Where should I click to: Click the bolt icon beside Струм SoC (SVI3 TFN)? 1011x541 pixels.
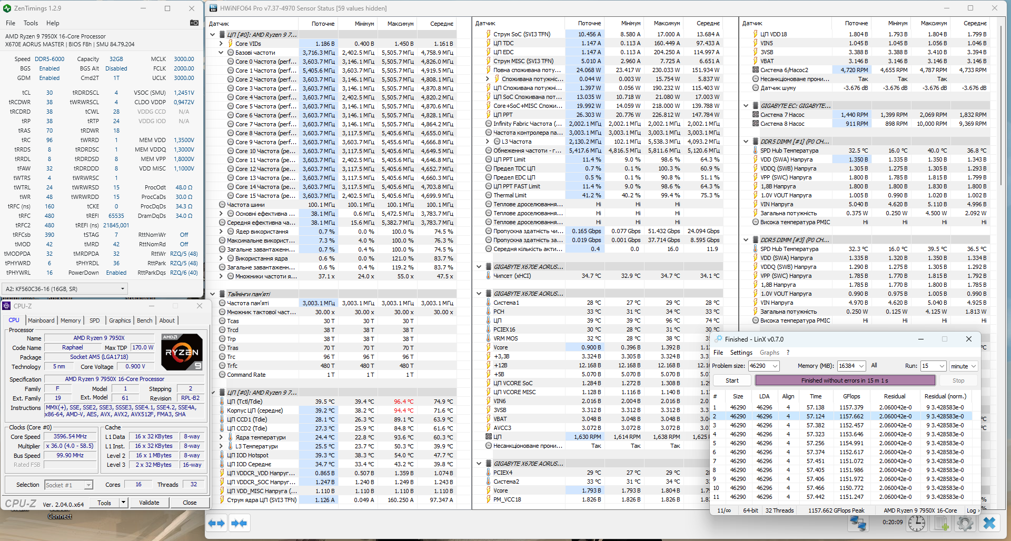[x=489, y=34]
